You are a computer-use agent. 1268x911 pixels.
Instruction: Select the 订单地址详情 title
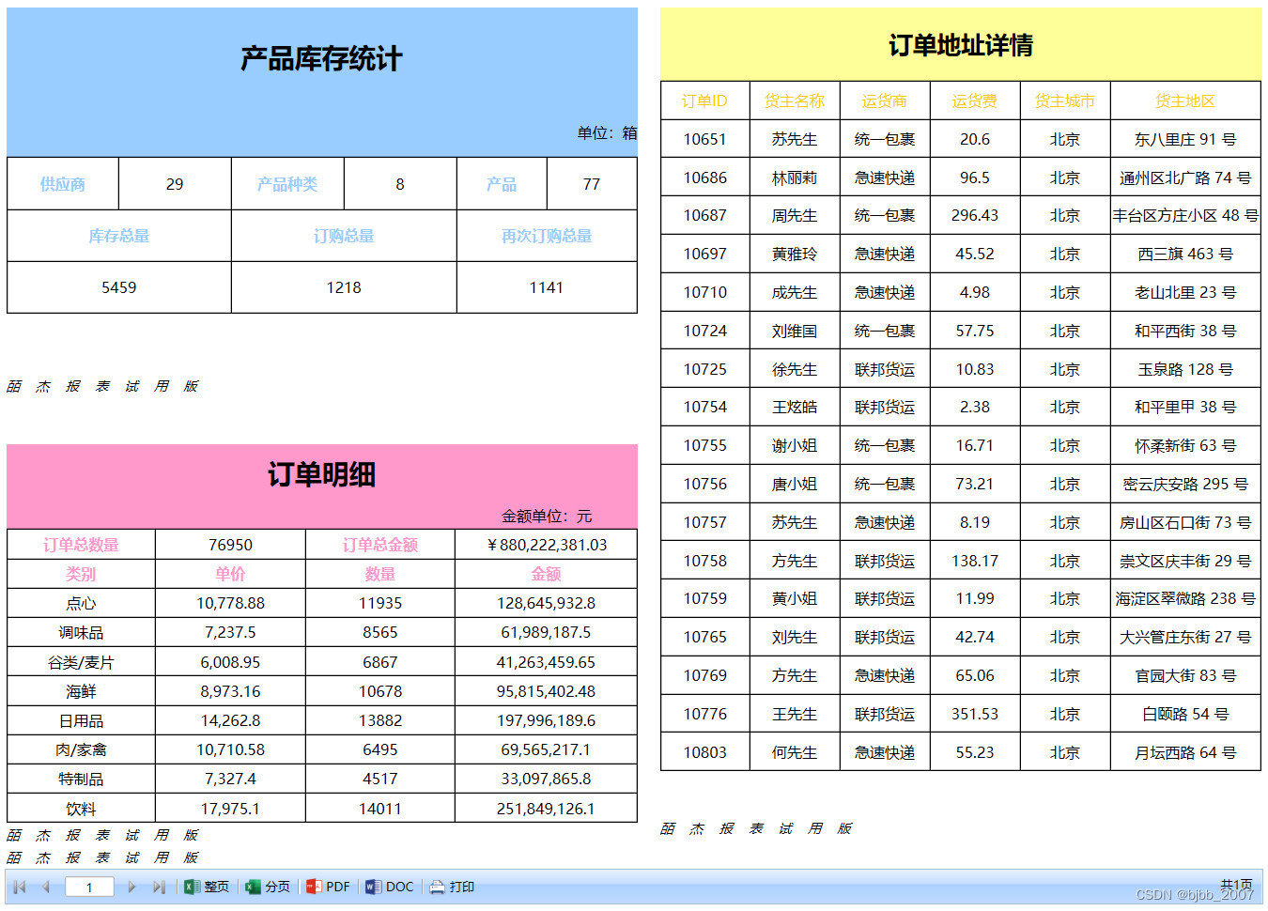(x=961, y=45)
